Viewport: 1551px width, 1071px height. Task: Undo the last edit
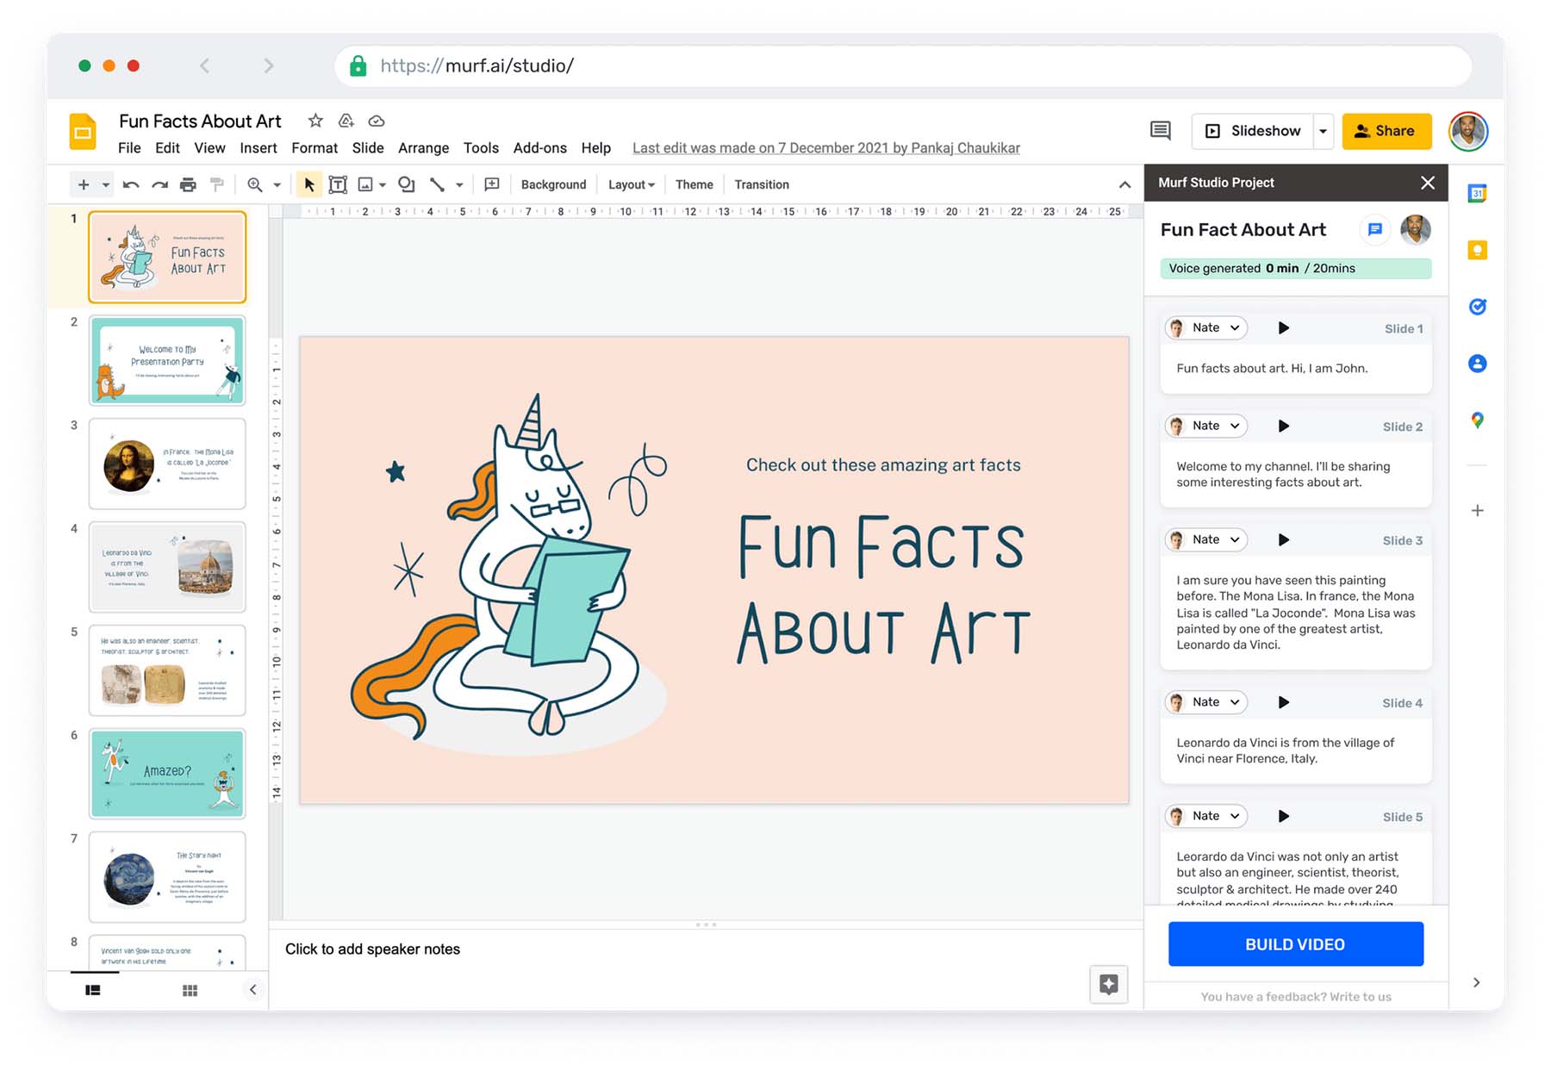coord(129,184)
